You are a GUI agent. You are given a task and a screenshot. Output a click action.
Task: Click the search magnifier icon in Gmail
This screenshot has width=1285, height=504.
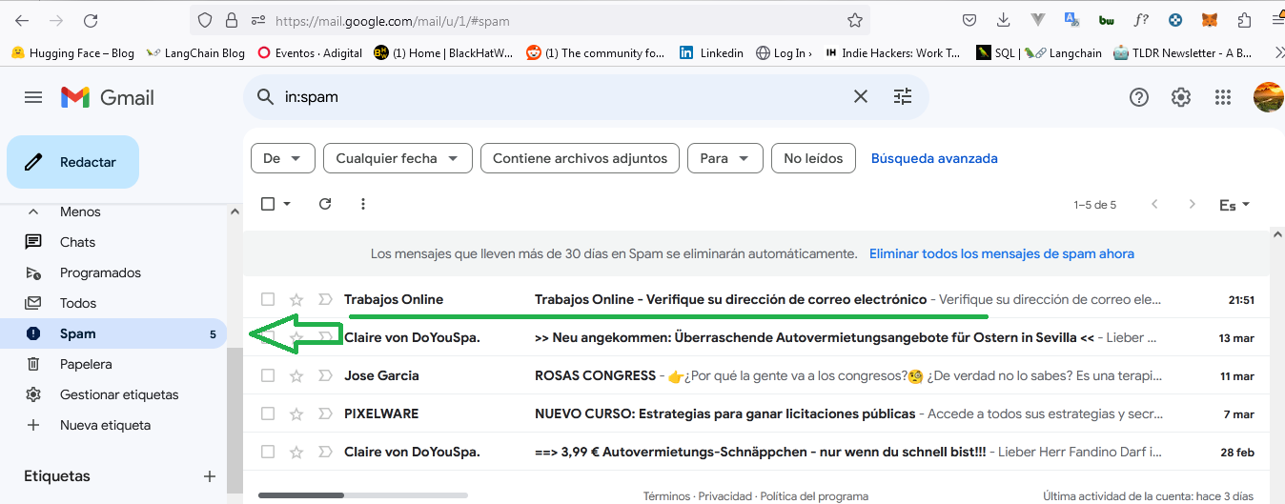[264, 96]
